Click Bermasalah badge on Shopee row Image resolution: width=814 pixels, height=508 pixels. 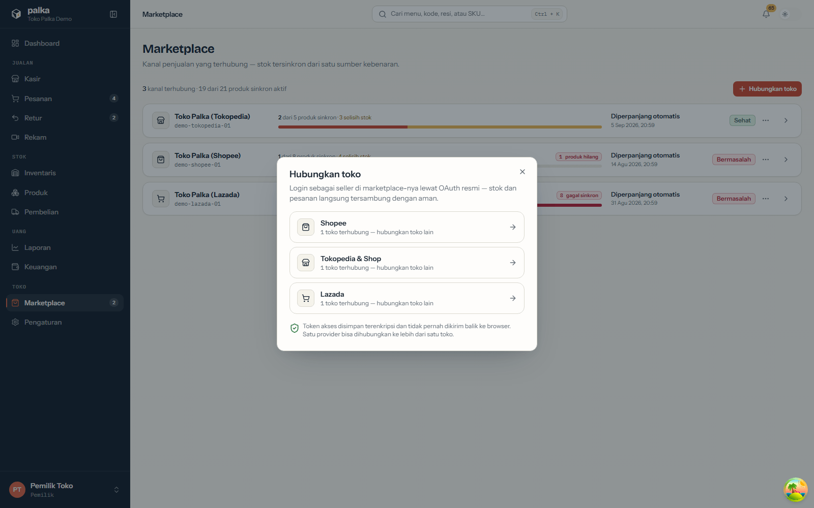[734, 160]
